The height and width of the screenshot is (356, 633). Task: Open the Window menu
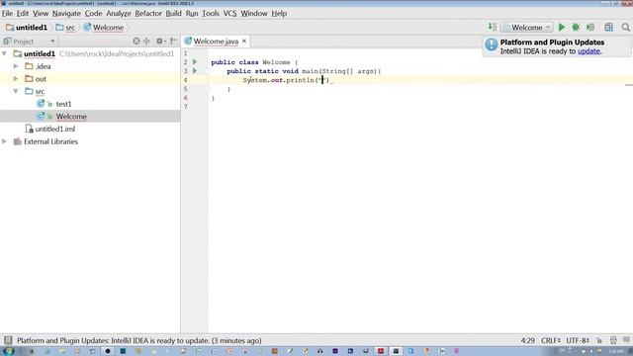coord(254,13)
